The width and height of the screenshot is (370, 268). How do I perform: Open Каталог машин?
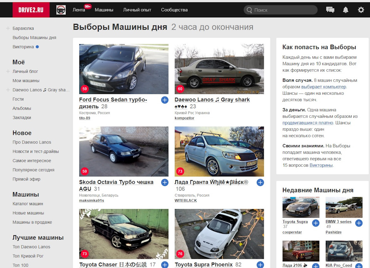pos(28,204)
